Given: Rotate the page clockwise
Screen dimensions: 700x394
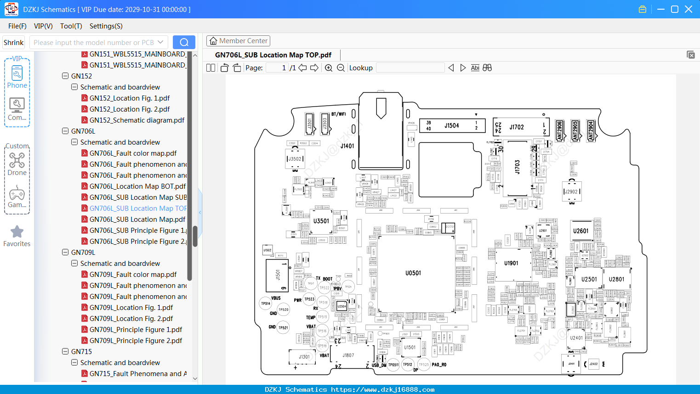Looking at the screenshot, I should coord(237,68).
